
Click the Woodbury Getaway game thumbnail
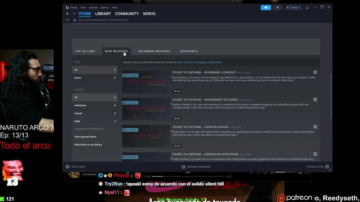pyautogui.click(x=146, y=109)
